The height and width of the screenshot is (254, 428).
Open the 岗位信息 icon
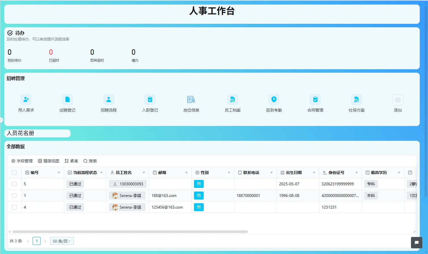191,103
